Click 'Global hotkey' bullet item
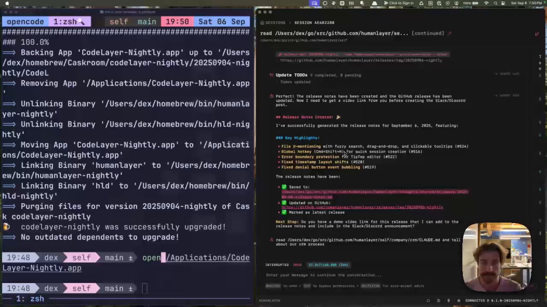 (x=351, y=151)
